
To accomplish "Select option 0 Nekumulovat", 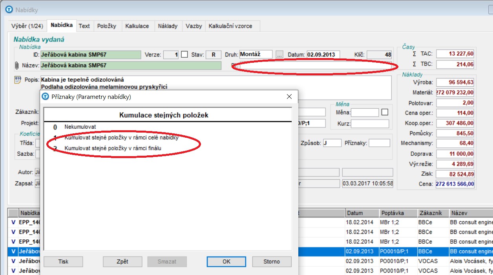I will [x=80, y=127].
